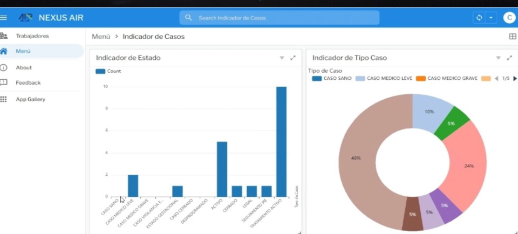The height and width of the screenshot is (234, 518).
Task: Toggle CASO SANO legend entry
Action: [332, 79]
